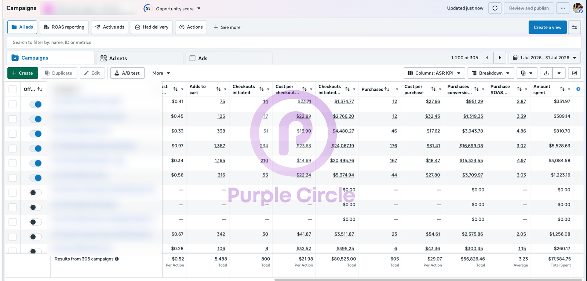Open the Columns: ASR KPI dropdown
The image size is (587, 281).
pyautogui.click(x=434, y=73)
